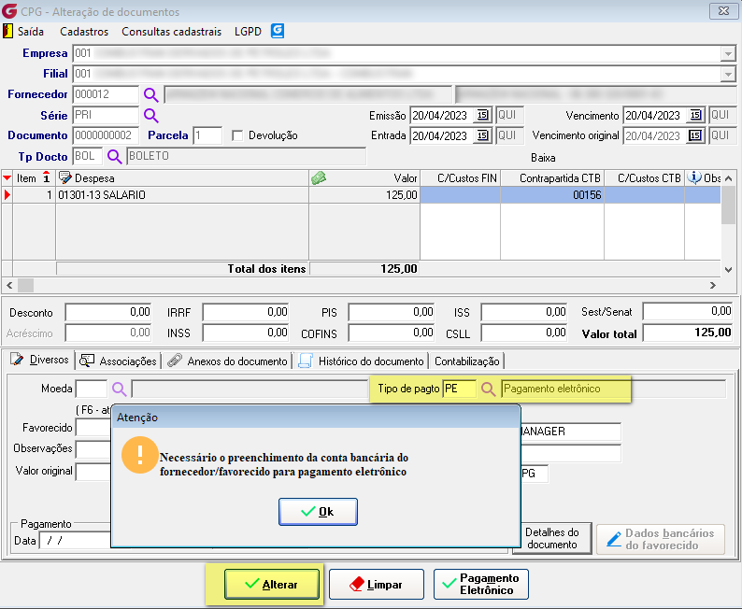Open the Consultas cadastrais menu
Viewport: 742px width, 609px height.
[171, 32]
